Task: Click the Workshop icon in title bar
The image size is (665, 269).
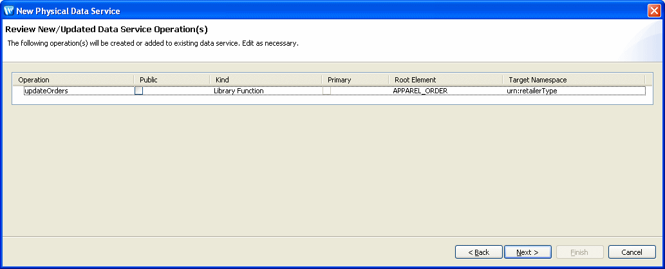Action: coord(8,10)
